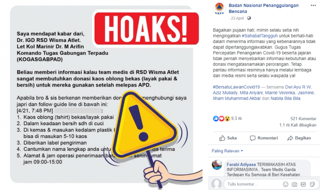Open the emoji picker in comment box
Image resolution: width=320 pixels, height=190 pixels.
285,184
